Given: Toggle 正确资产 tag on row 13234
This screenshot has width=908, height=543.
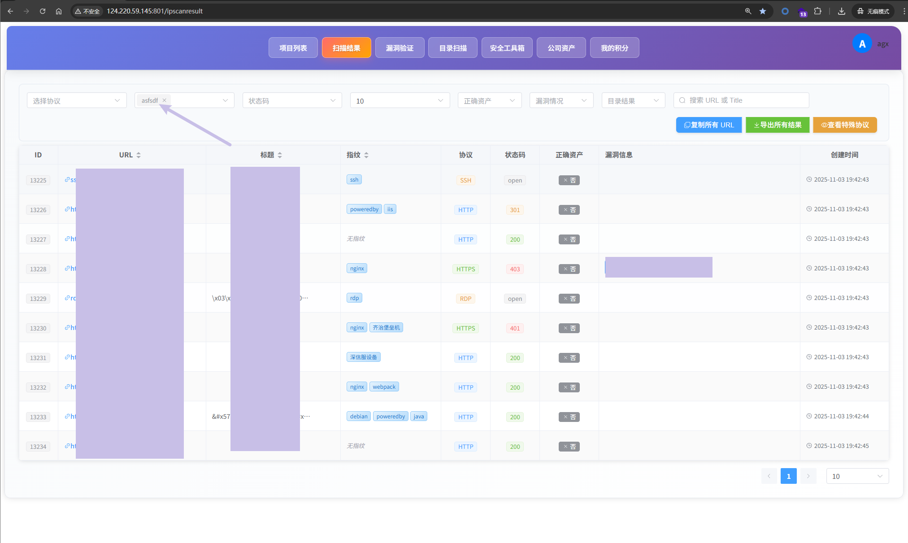Looking at the screenshot, I should (569, 447).
